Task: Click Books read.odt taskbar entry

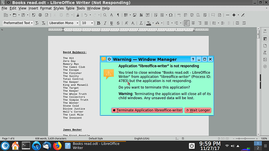Action: pyautogui.click(x=95, y=146)
